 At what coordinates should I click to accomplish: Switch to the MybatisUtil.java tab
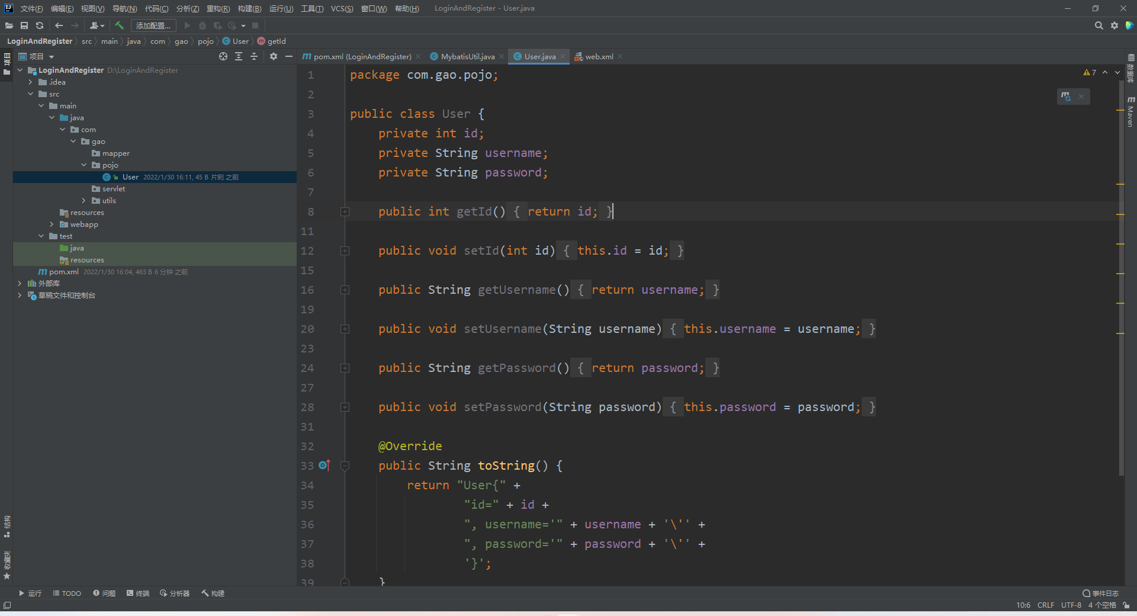468,56
